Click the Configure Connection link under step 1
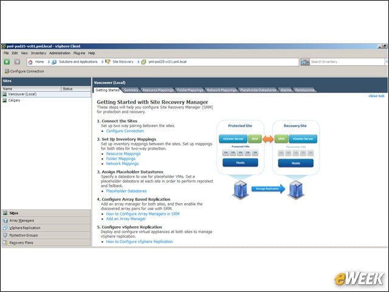 125,131
